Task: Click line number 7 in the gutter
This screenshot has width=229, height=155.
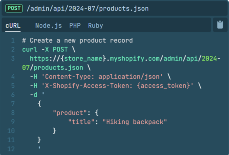Action: coord(13,104)
